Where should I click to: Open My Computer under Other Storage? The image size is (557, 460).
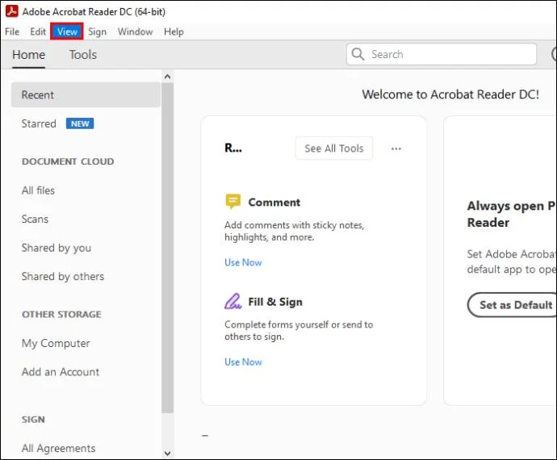[x=56, y=344]
